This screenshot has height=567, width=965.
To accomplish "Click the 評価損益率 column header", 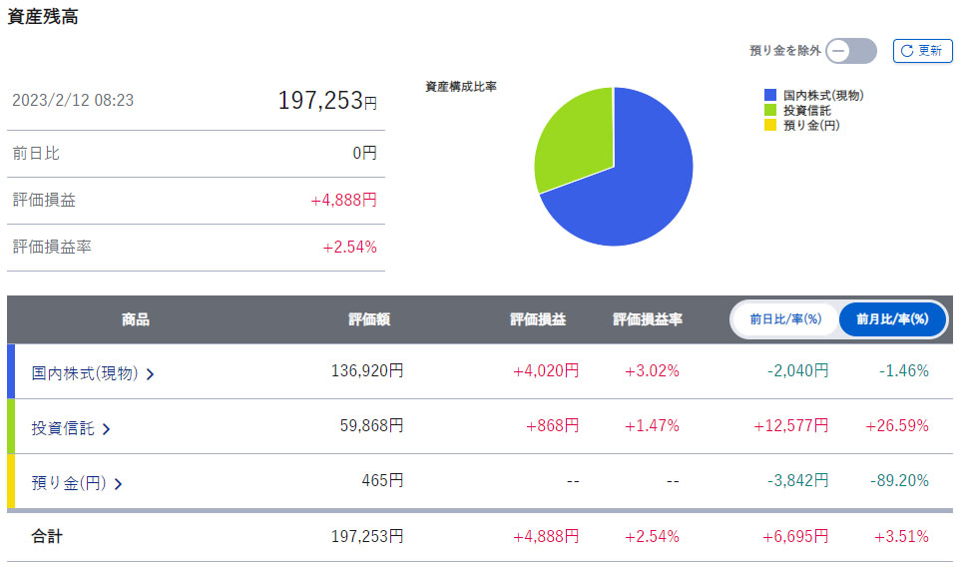I will point(647,319).
